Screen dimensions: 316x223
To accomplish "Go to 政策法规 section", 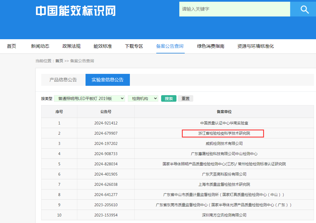I will (71, 46).
